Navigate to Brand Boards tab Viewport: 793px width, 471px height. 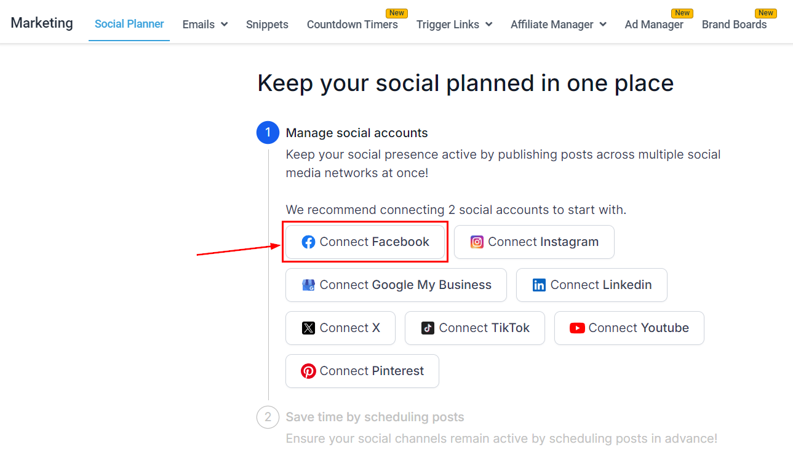point(734,25)
